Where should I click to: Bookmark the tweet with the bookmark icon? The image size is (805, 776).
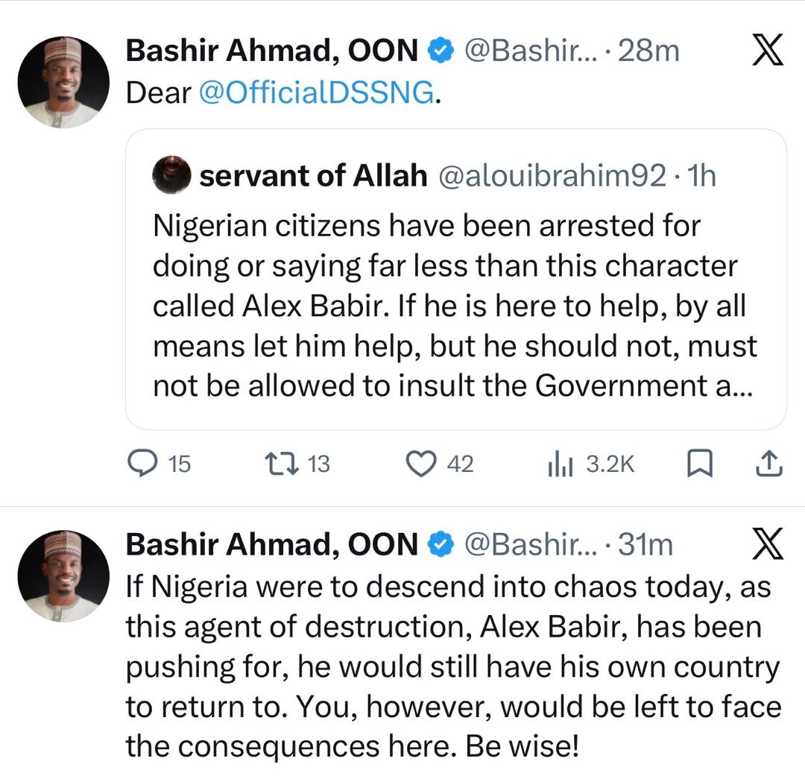coord(699,464)
